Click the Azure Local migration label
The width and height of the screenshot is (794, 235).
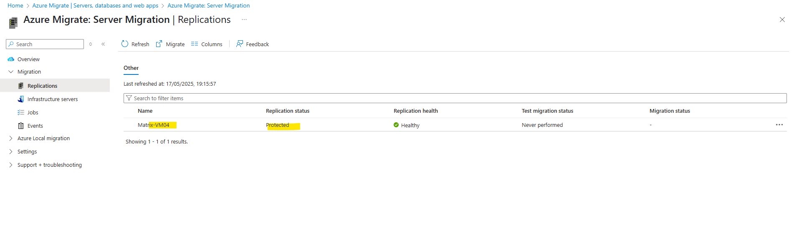[43, 138]
